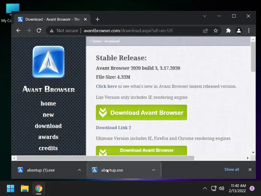
Task: Open download in sidebar navigation
Action: coord(48,126)
